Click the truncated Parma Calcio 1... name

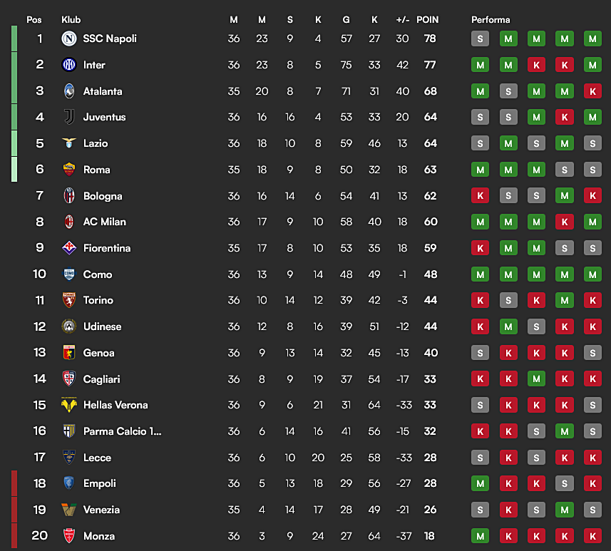[x=123, y=431]
